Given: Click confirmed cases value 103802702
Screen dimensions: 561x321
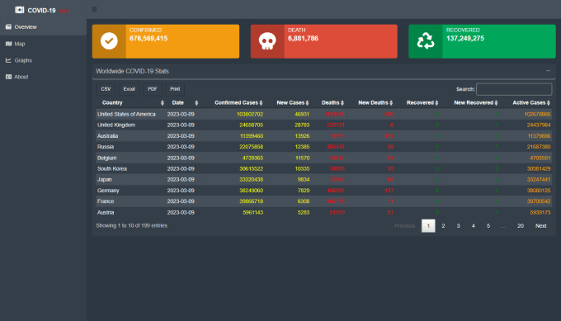Looking at the screenshot, I should click(250, 114).
